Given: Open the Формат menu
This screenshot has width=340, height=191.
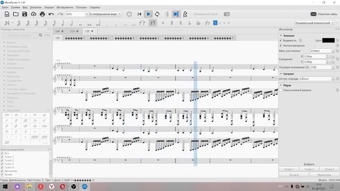Looking at the screenshot, I should coord(49,7).
